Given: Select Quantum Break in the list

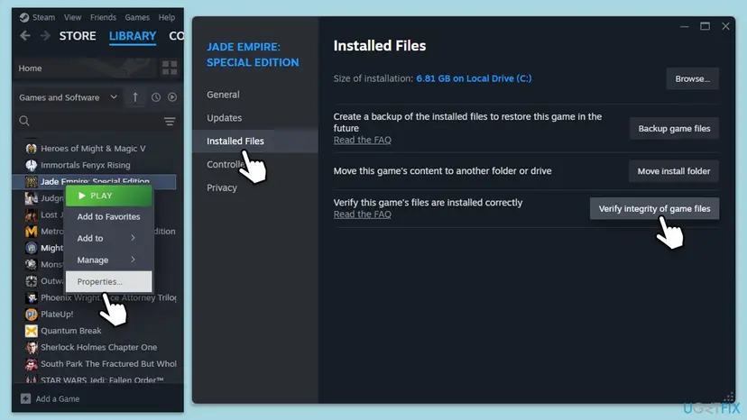Looking at the screenshot, I should pyautogui.click(x=71, y=331).
